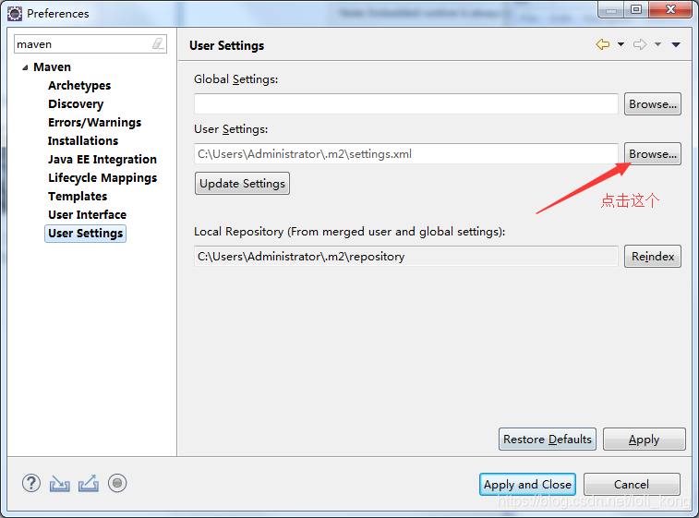Maximize the Preferences window
699x518 pixels.
tap(636, 9)
